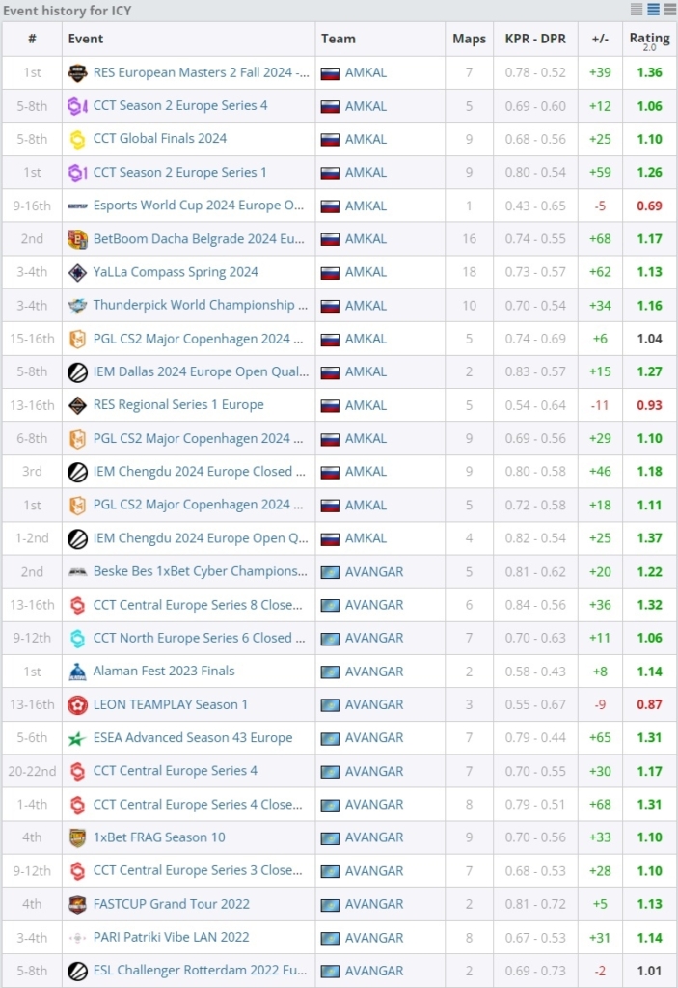Sort by the +/- column header
This screenshot has width=678, height=988.
point(600,39)
